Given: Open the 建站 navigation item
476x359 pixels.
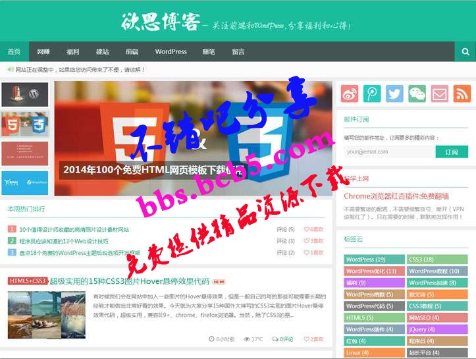Looking at the screenshot, I should point(102,51).
